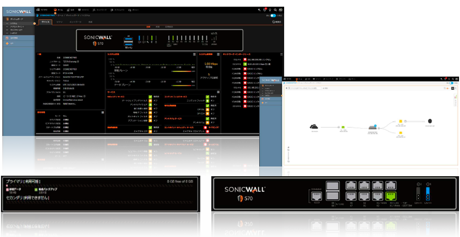Viewport: 460px width, 237px height.
Task: Click notifications icon in topology window header
Action: tap(446, 79)
